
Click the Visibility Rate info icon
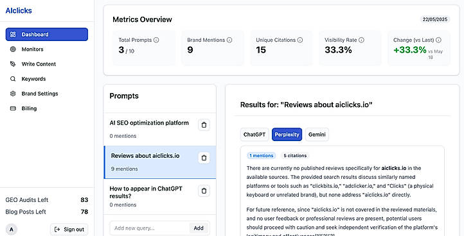361,40
